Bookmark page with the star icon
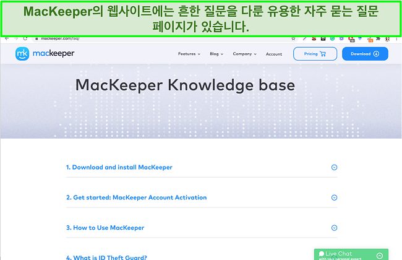Image resolution: width=402 pixels, height=260 pixels. (x=293, y=39)
